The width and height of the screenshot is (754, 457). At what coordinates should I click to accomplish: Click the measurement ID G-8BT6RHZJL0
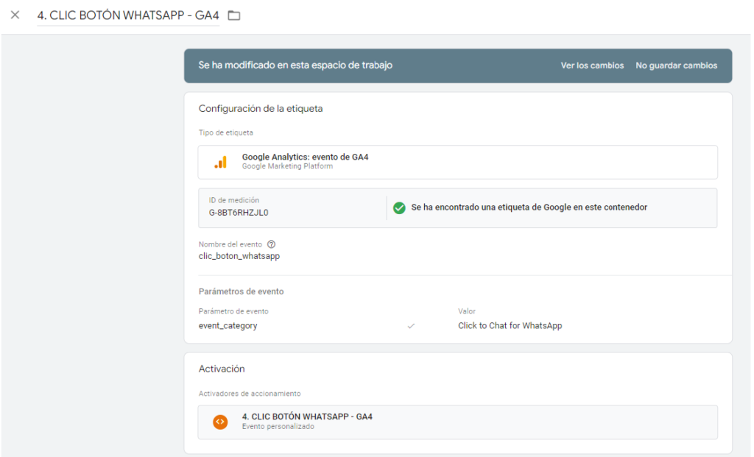coord(239,213)
